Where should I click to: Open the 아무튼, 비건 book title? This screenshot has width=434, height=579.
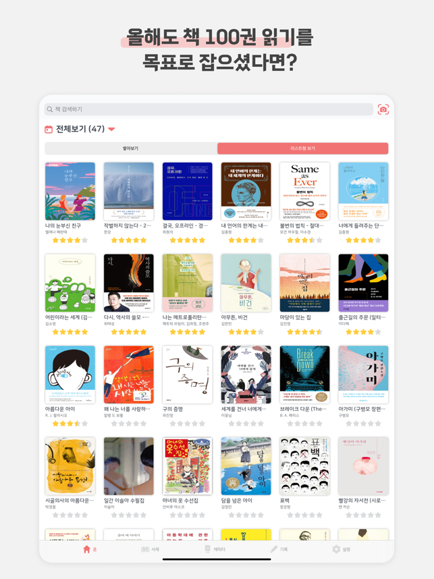point(234,317)
